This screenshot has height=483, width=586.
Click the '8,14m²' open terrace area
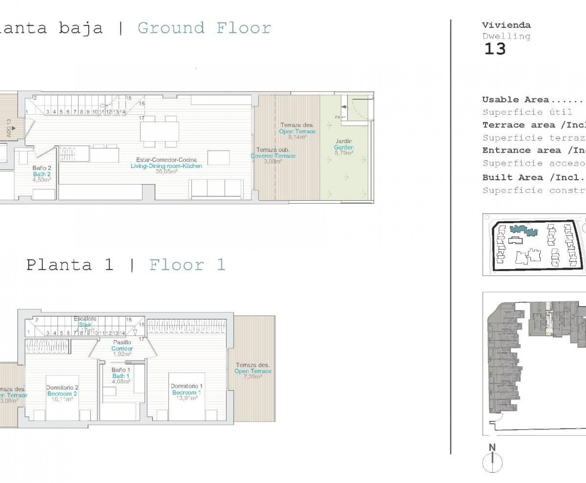point(297,137)
